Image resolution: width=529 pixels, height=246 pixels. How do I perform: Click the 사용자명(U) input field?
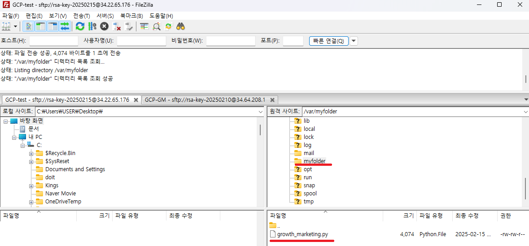141,41
